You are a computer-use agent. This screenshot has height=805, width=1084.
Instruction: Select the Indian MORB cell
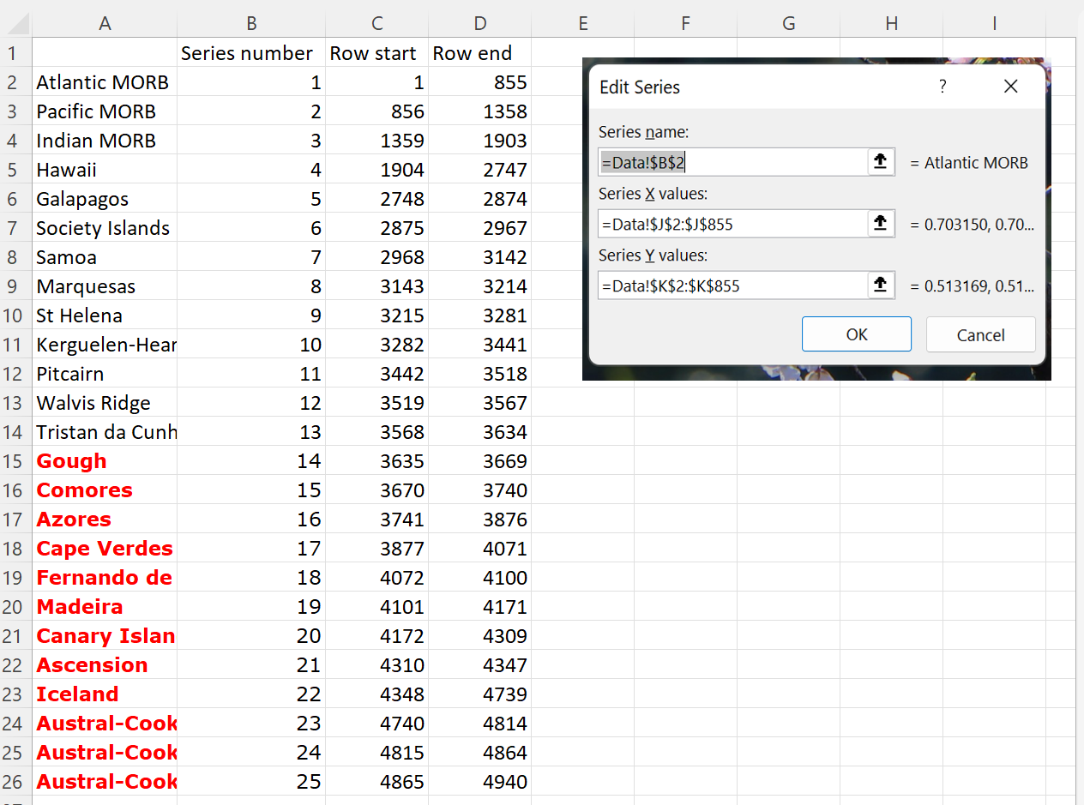coord(105,141)
